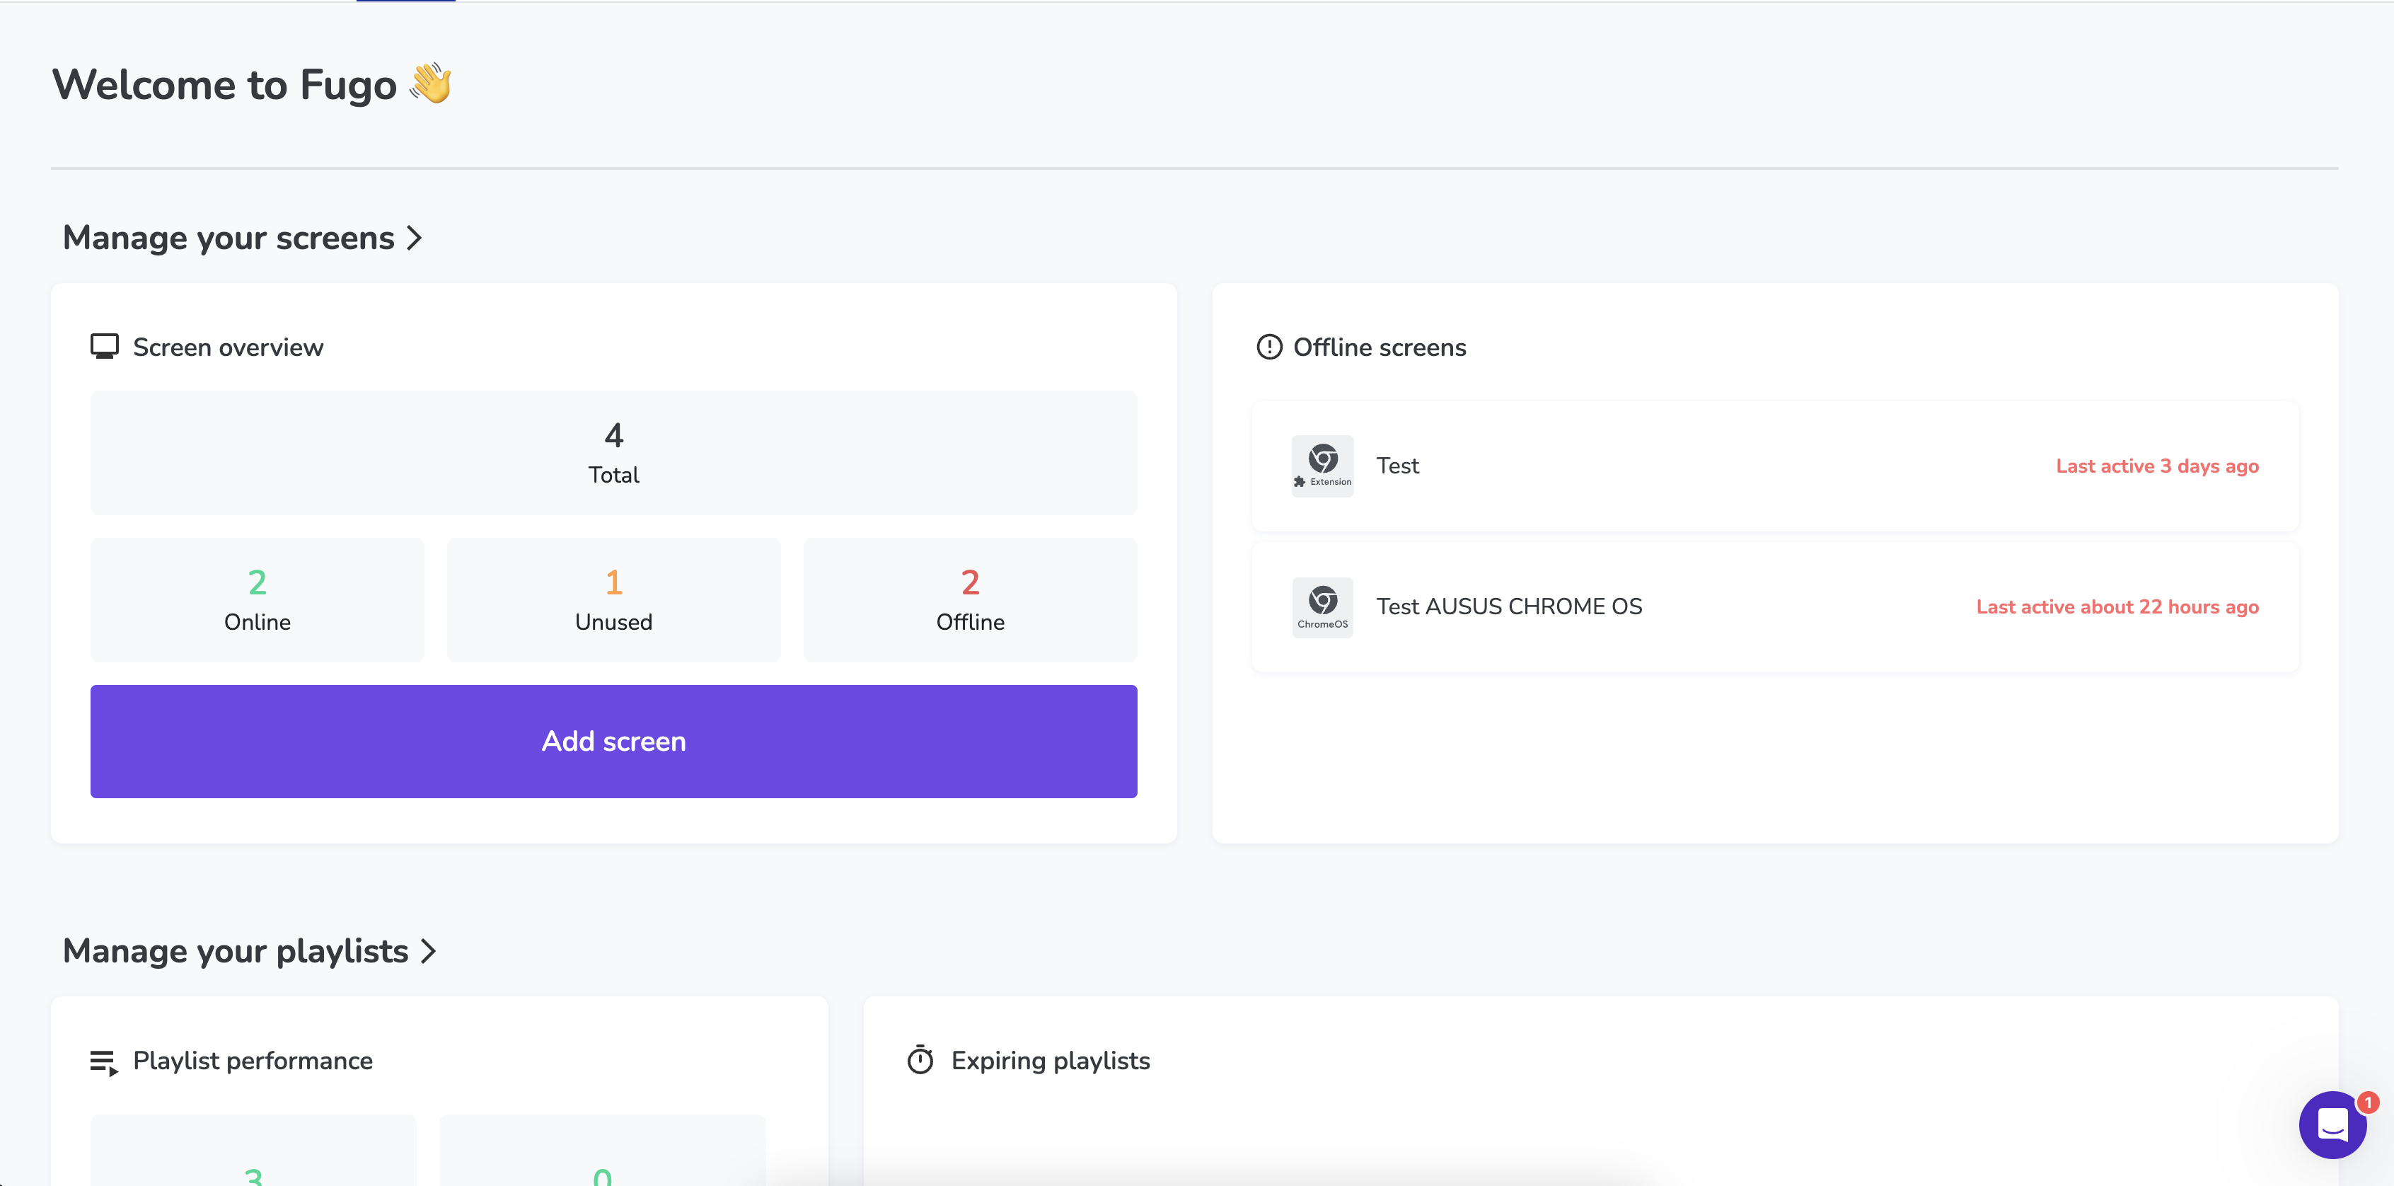
Task: Click the Expiring playlists timer icon
Action: 919,1059
